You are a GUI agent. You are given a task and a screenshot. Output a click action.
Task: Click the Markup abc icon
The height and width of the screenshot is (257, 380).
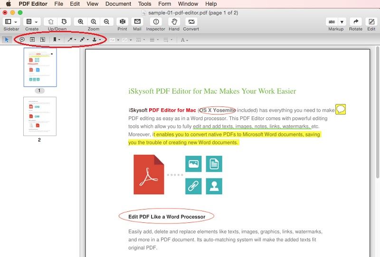(332, 22)
